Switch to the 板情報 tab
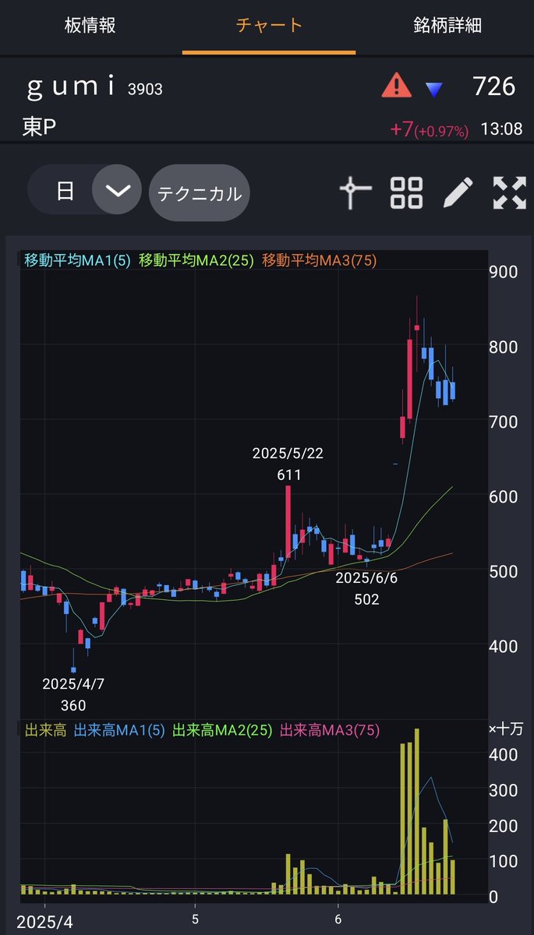The image size is (534, 935). click(90, 25)
